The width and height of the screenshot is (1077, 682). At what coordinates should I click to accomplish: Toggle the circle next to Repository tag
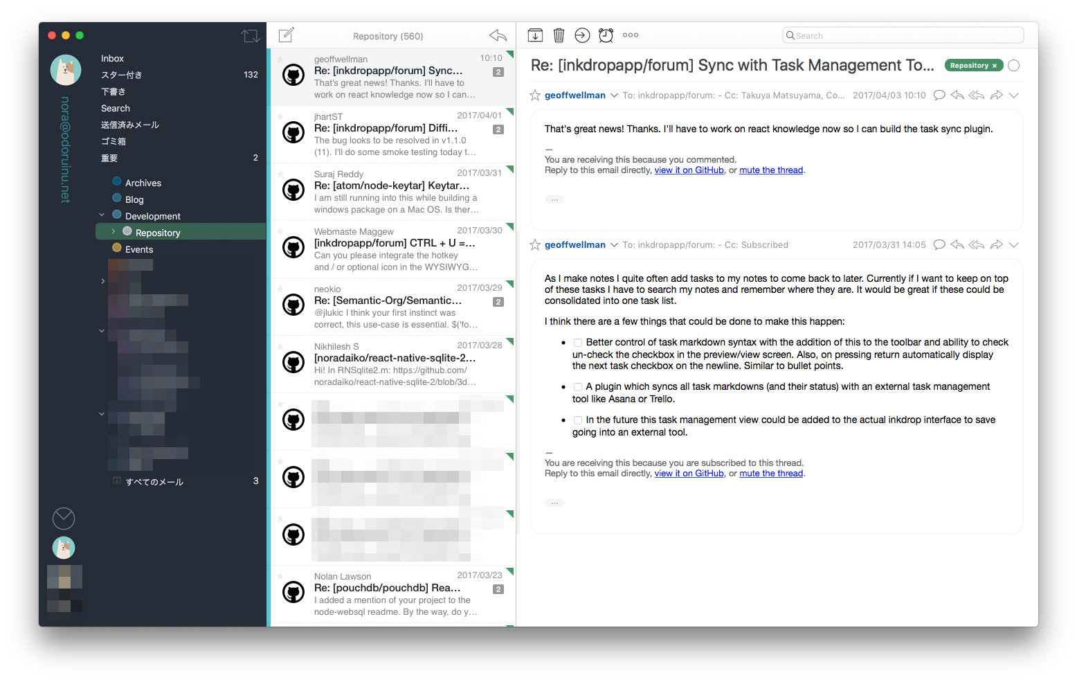tap(1014, 66)
